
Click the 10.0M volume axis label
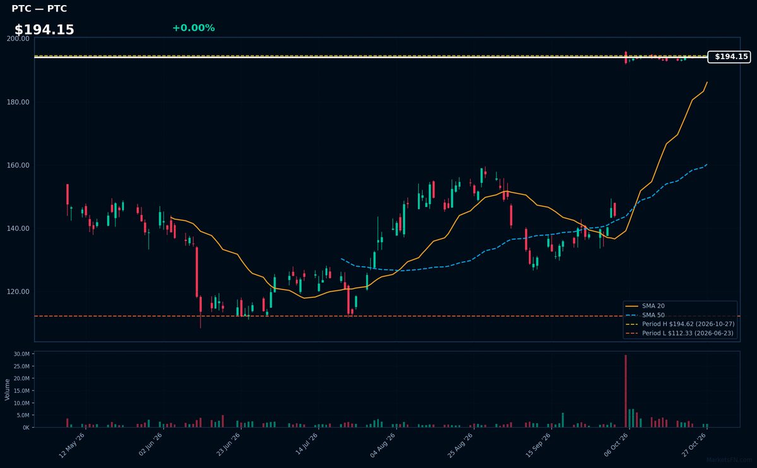[x=21, y=403]
